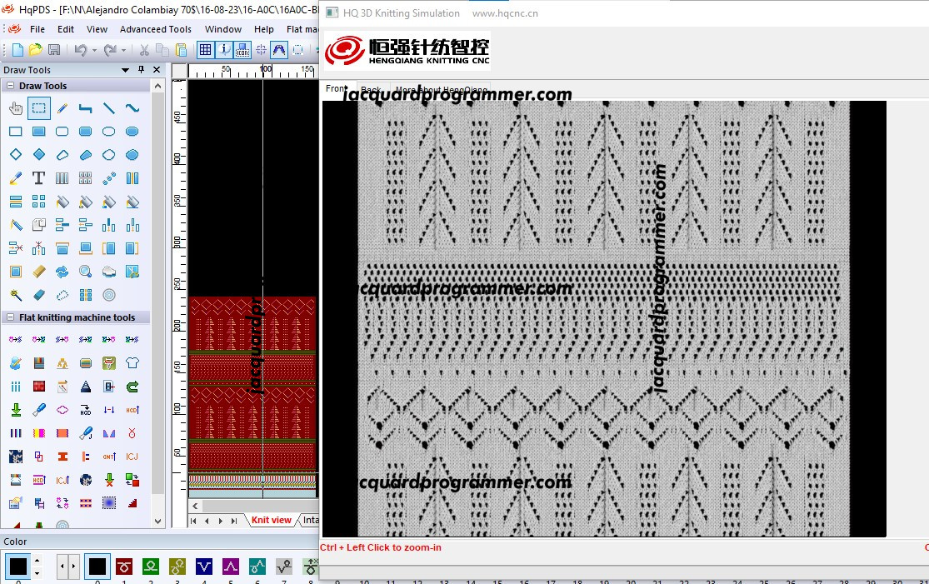
Task: Click the green curved return arrow tool
Action: click(x=132, y=387)
